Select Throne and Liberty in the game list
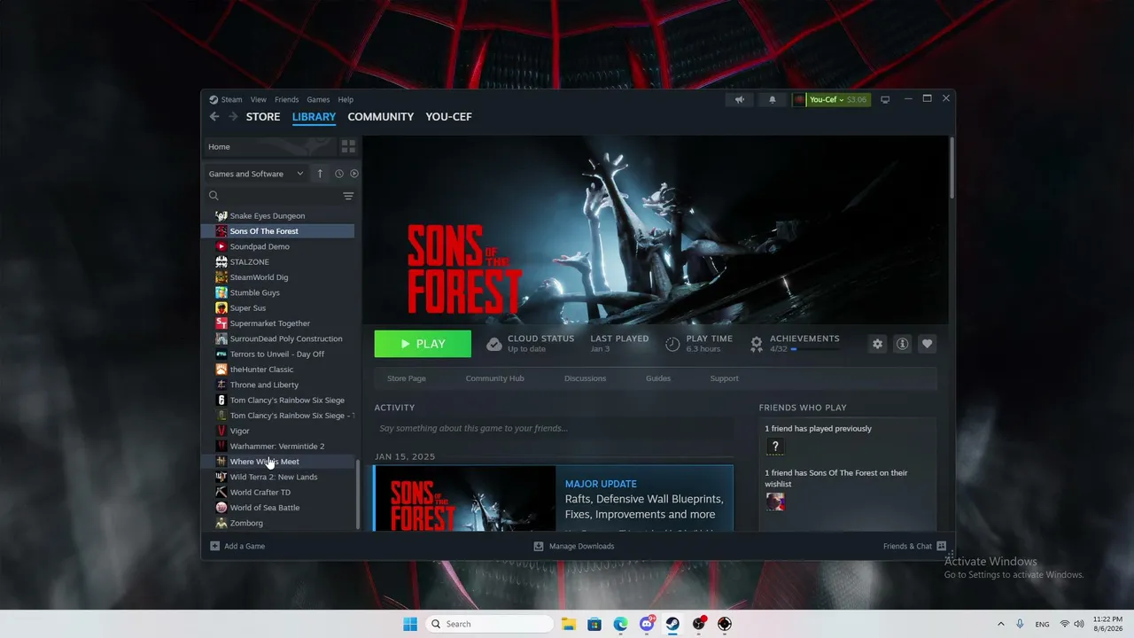The image size is (1134, 638). pos(278,385)
